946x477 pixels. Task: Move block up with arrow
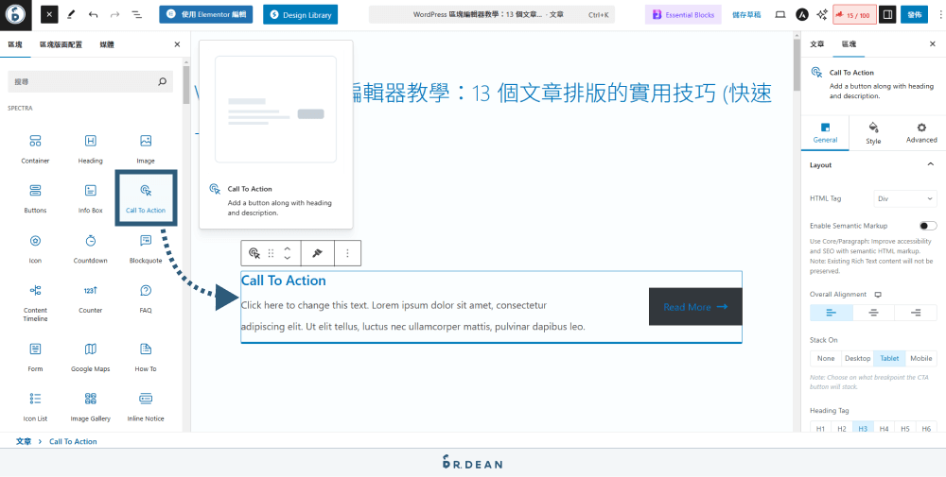tap(288, 248)
